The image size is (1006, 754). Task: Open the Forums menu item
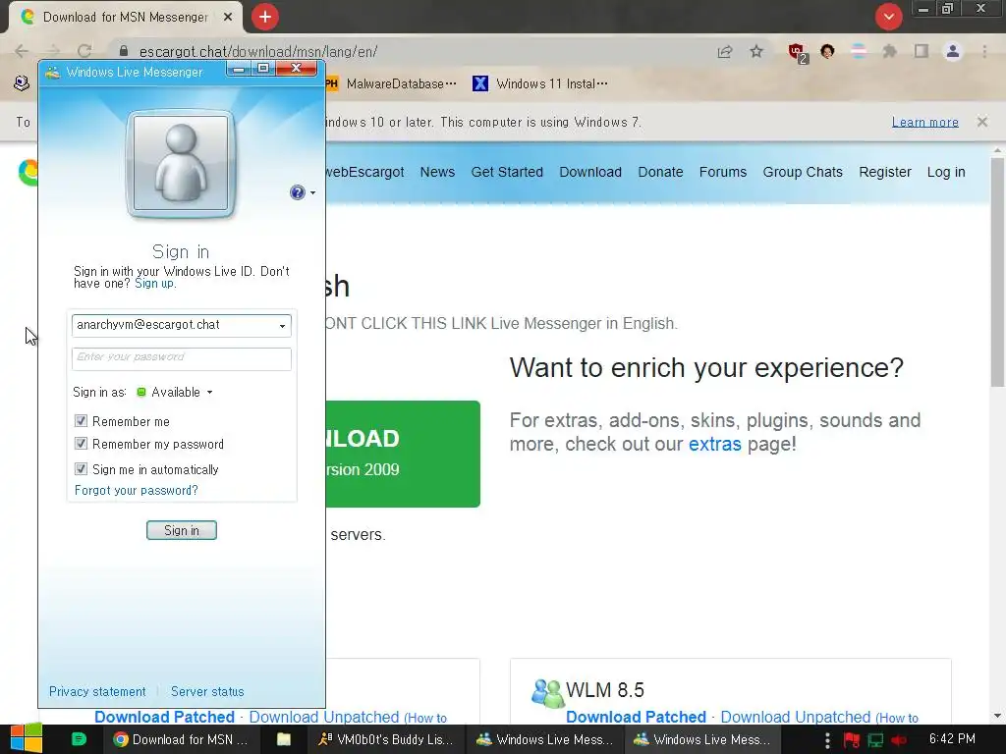coord(722,172)
